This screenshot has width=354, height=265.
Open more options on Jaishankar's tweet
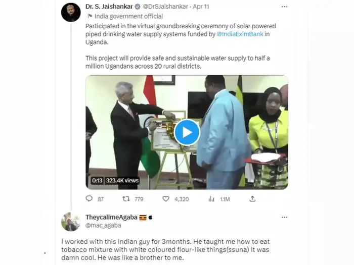(284, 7)
